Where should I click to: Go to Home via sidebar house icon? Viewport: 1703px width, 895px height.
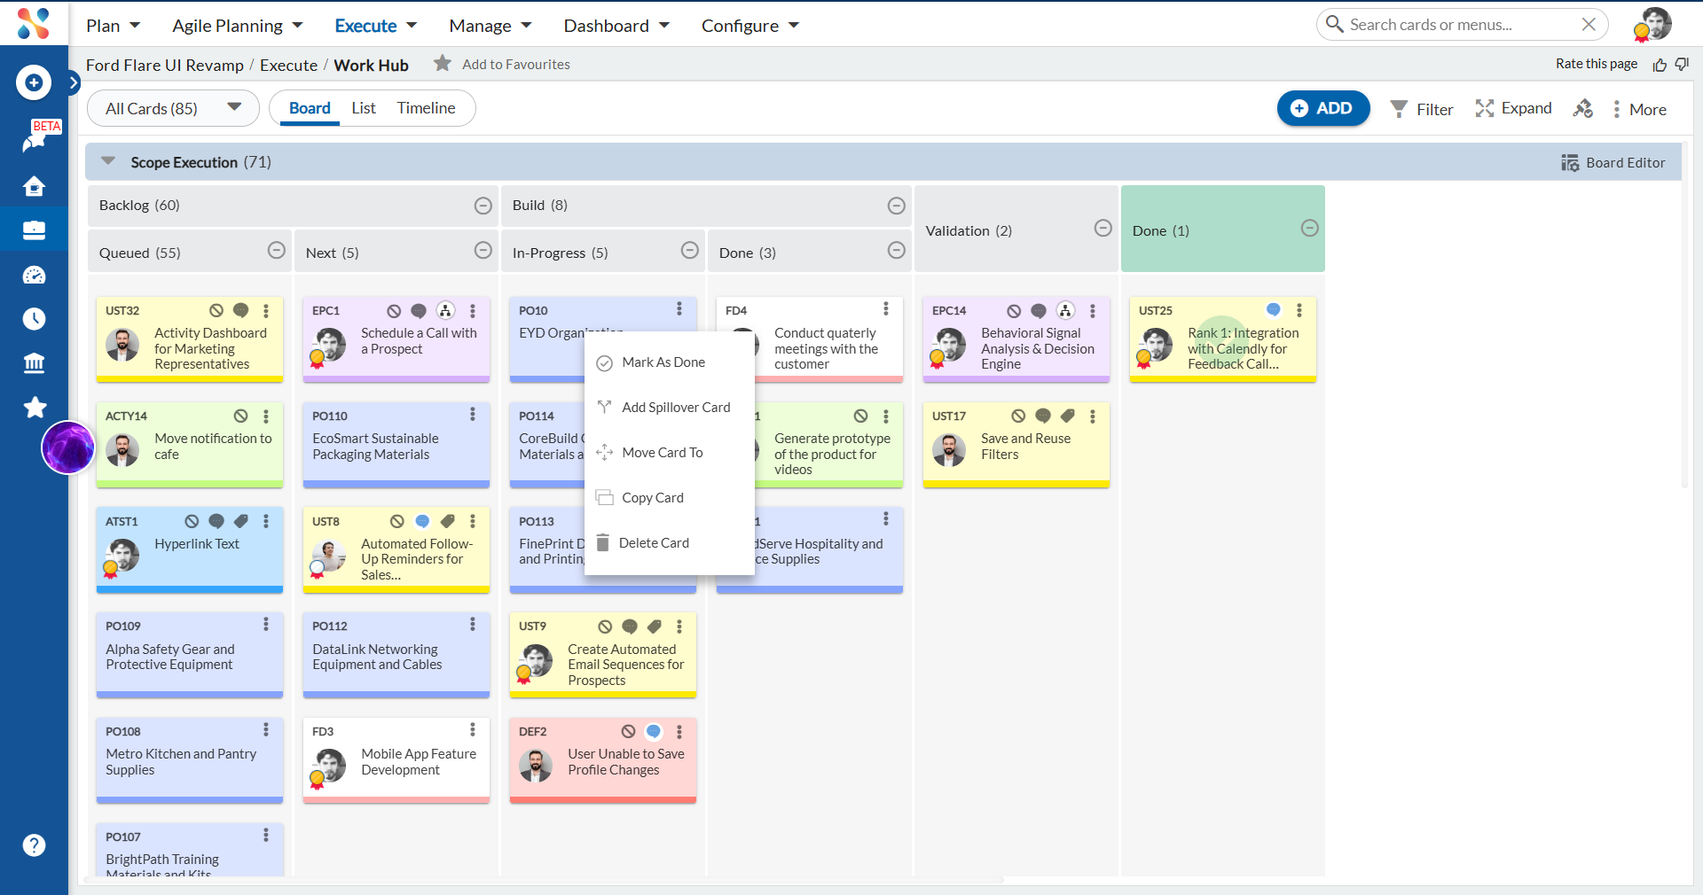(x=34, y=186)
